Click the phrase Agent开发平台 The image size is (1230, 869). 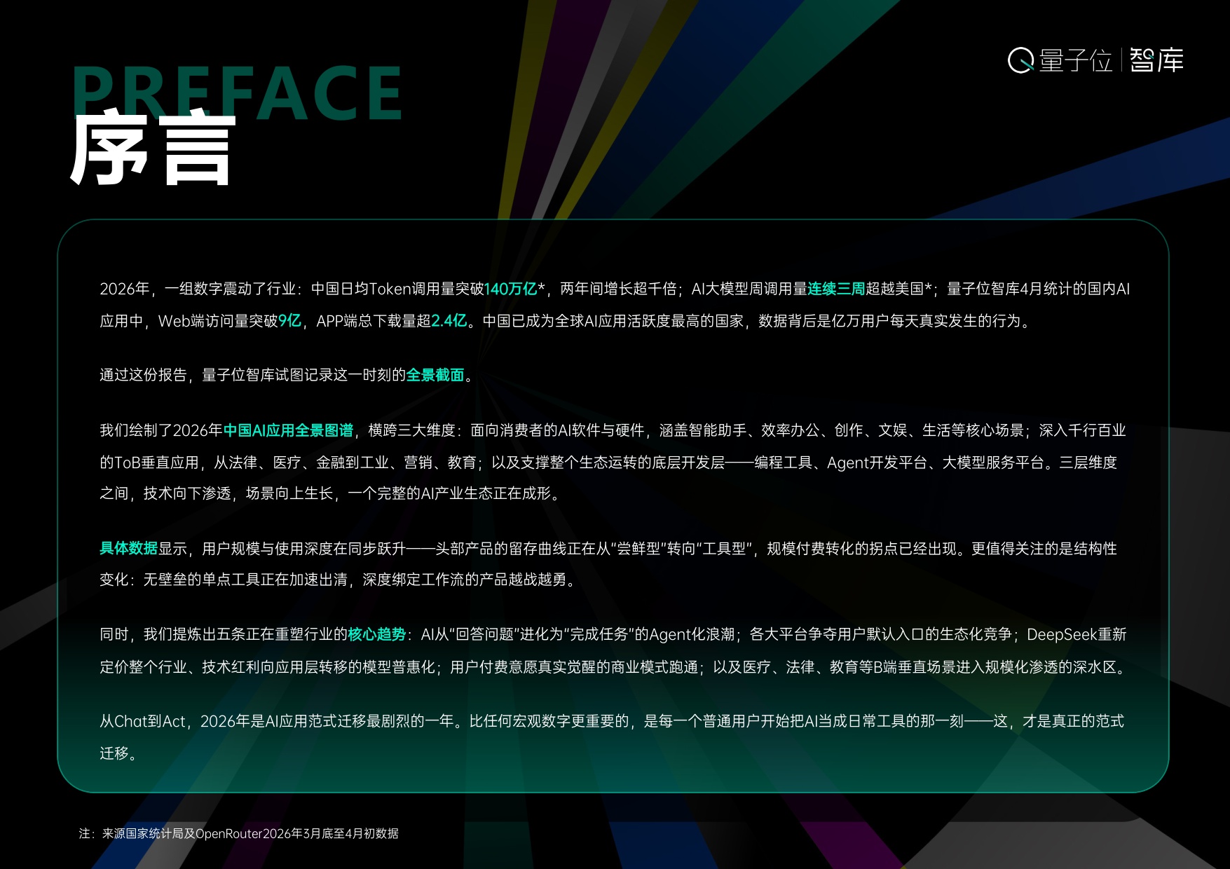(x=877, y=463)
